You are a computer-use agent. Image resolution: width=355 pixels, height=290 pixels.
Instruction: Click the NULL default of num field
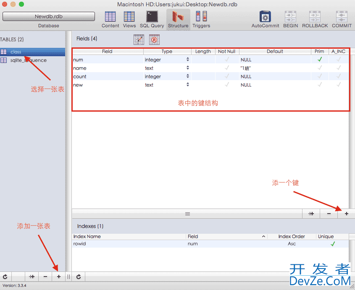pyautogui.click(x=275, y=60)
